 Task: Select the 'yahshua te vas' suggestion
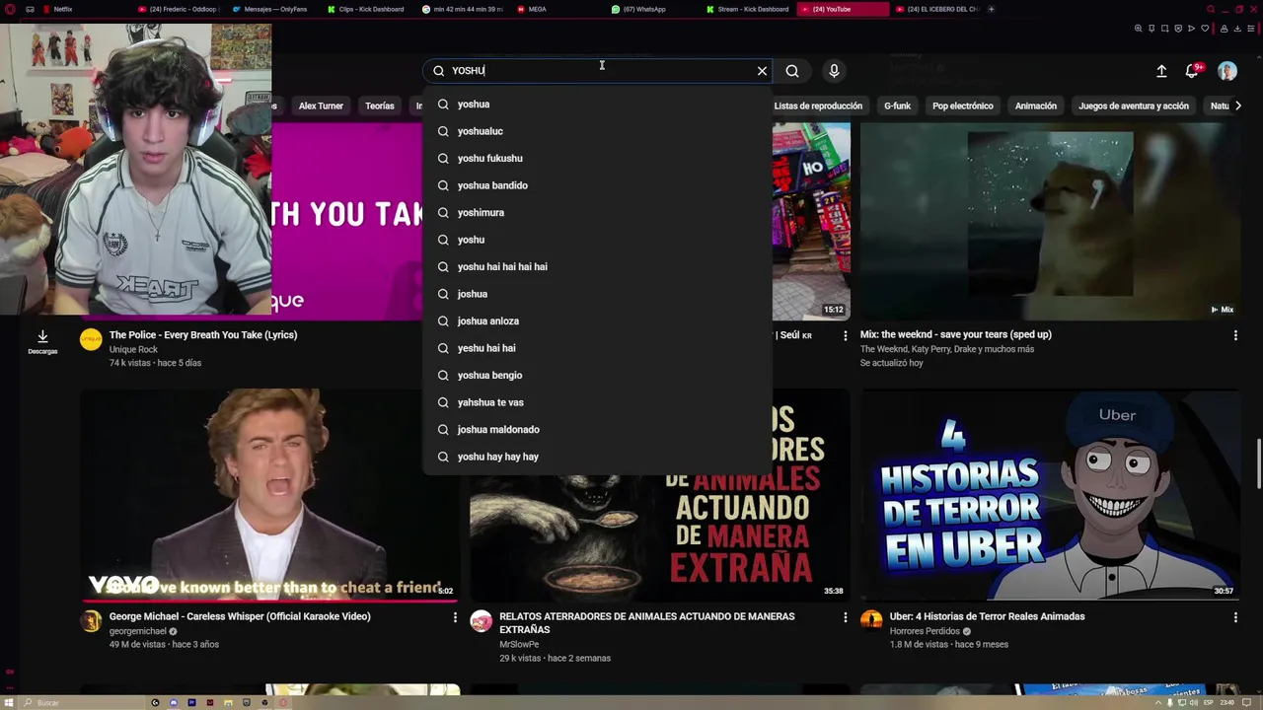pyautogui.click(x=598, y=402)
